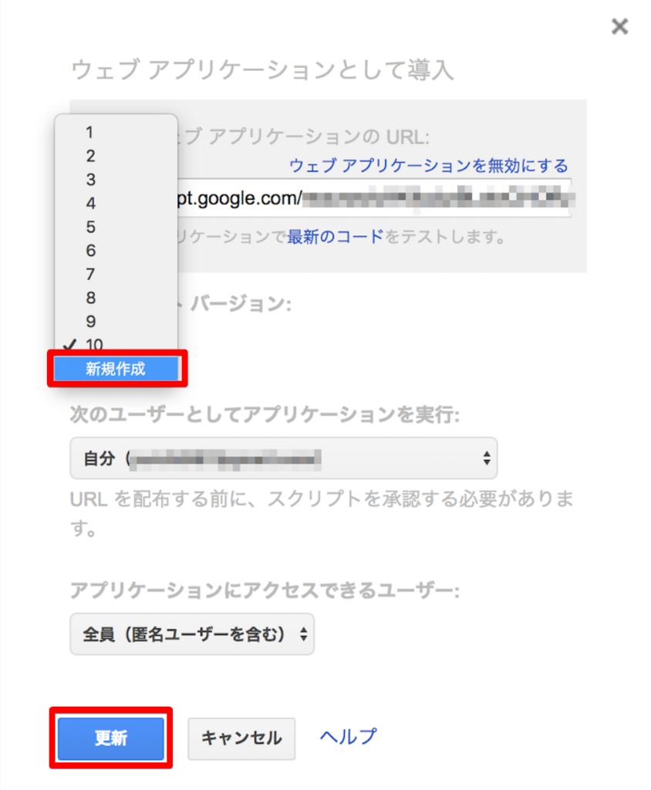This screenshot has width=651, height=790.
Task: Expand the 全員（匿名ユーザーを含む）access dropdown
Action: point(192,634)
